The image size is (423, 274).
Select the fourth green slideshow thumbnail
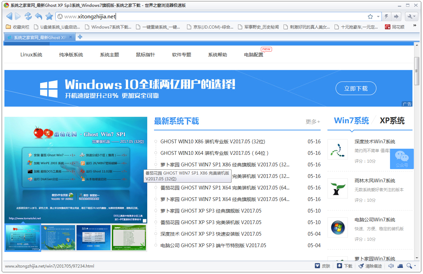[129, 238]
